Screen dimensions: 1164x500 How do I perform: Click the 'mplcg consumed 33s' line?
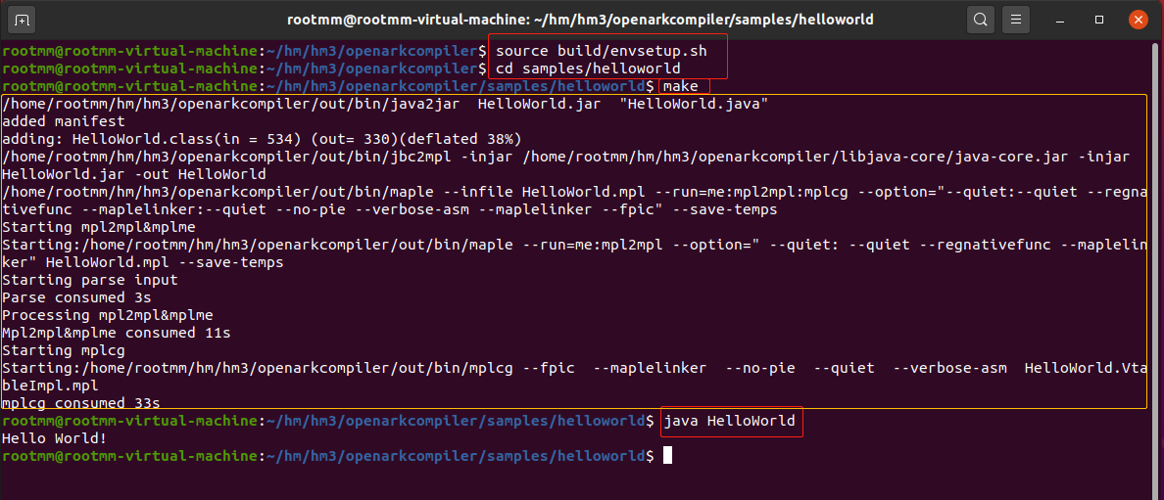(81, 404)
